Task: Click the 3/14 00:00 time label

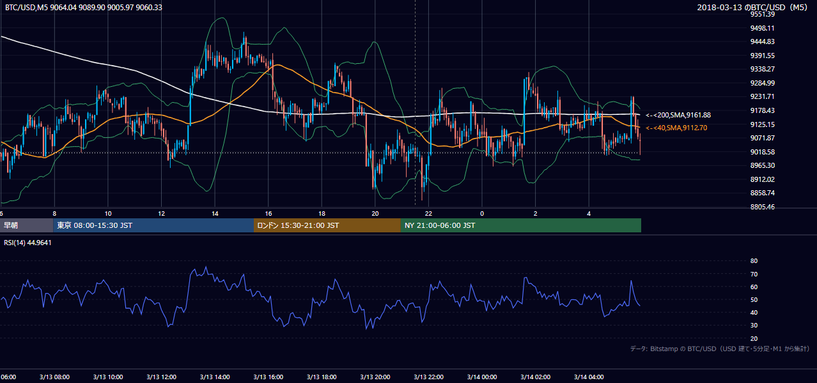Action: click(x=482, y=377)
